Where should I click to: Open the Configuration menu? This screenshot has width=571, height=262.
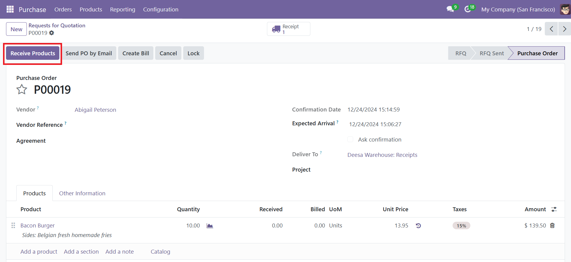161,9
